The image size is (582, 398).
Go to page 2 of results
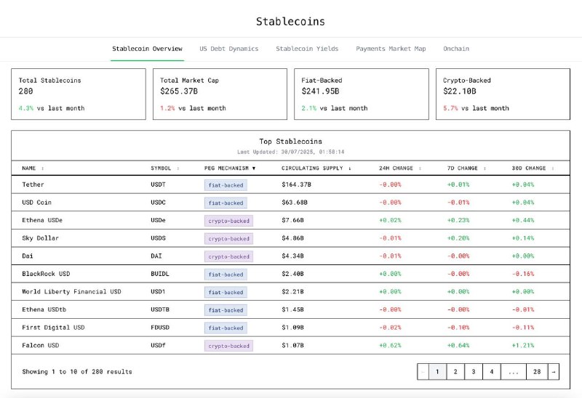(455, 371)
